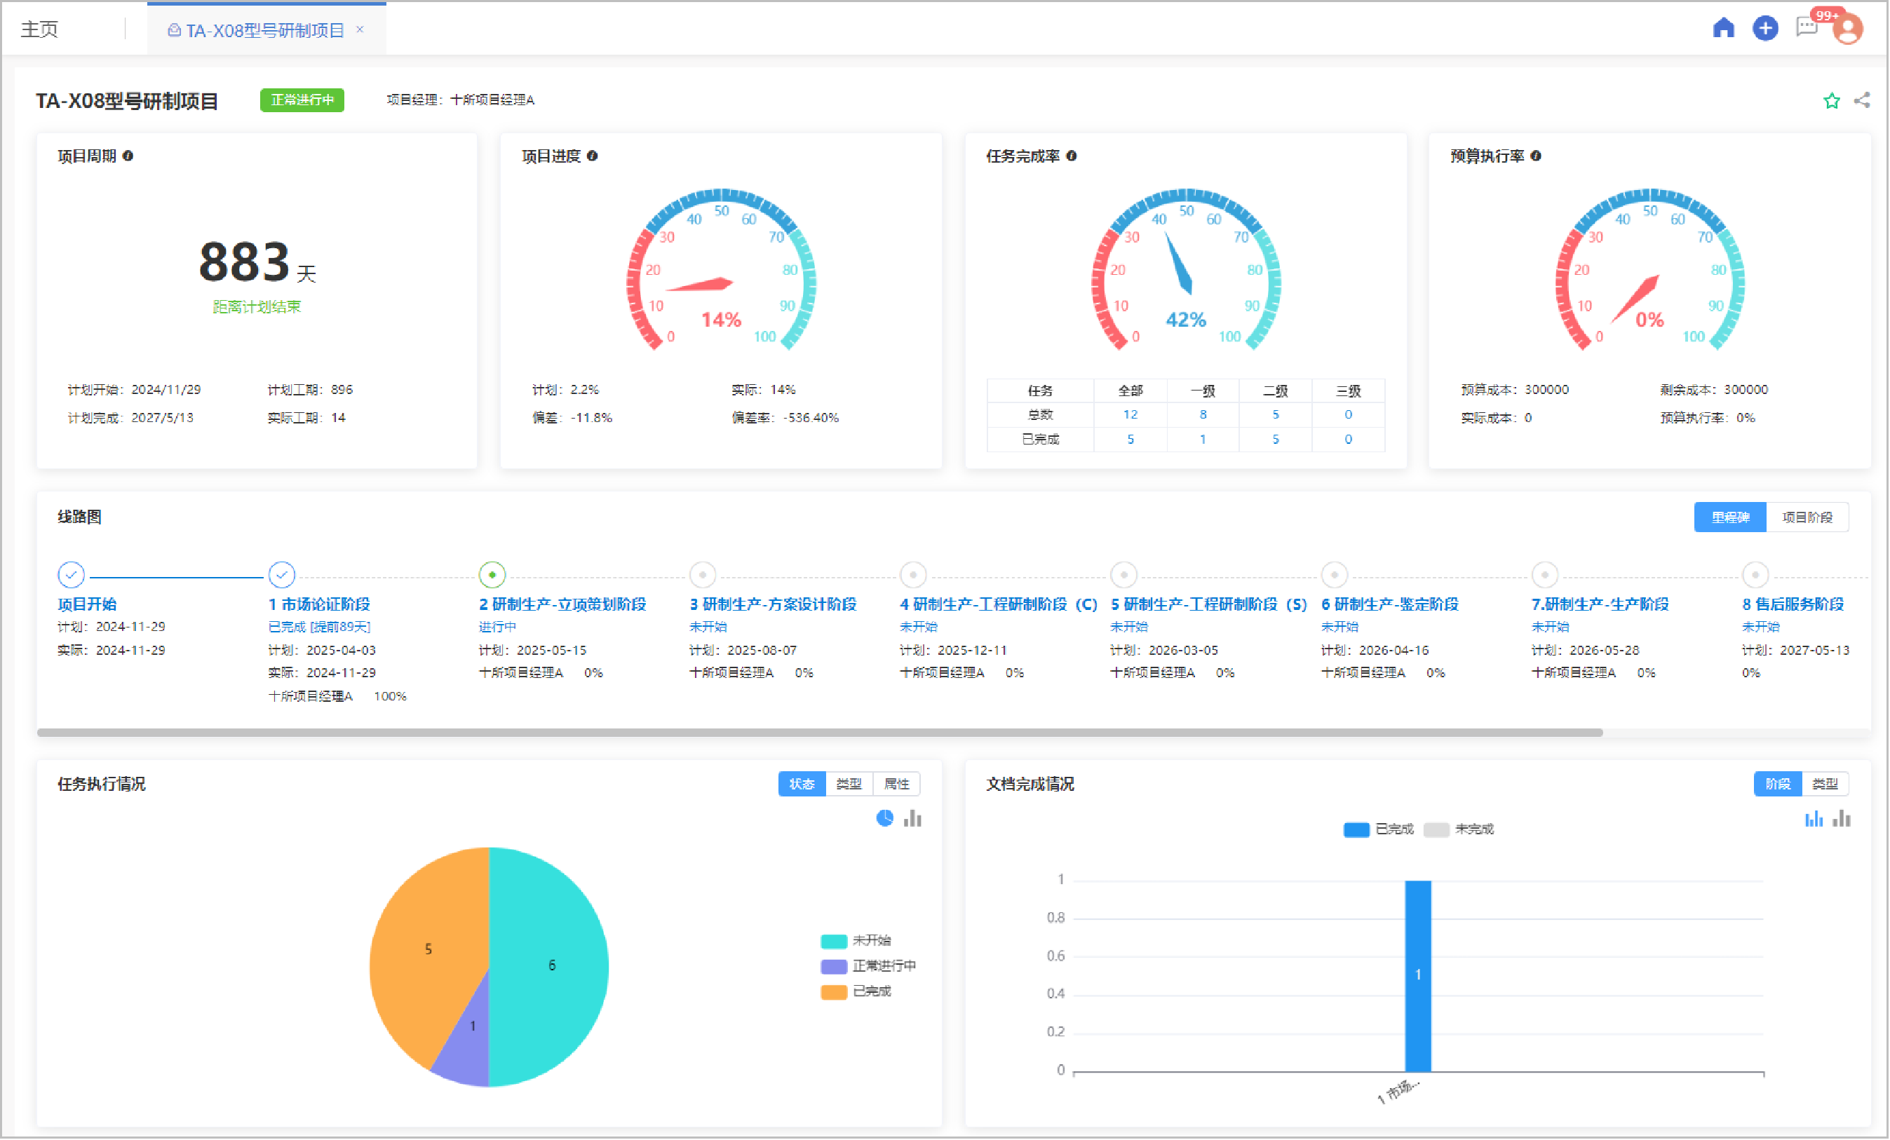The image size is (1890, 1140).
Task: Open milestone 2 研制生产-立项策划阶段
Action: coord(562,605)
